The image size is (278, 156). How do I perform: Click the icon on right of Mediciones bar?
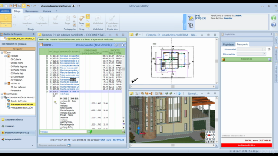[x=270, y=59]
